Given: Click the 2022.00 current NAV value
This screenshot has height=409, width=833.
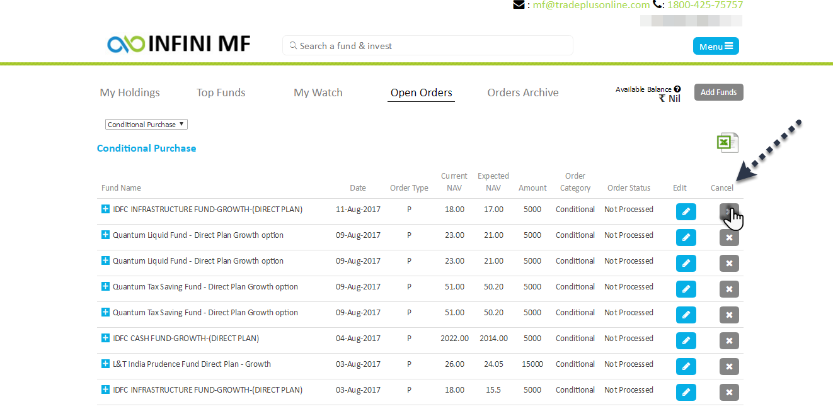Looking at the screenshot, I should (x=454, y=339).
